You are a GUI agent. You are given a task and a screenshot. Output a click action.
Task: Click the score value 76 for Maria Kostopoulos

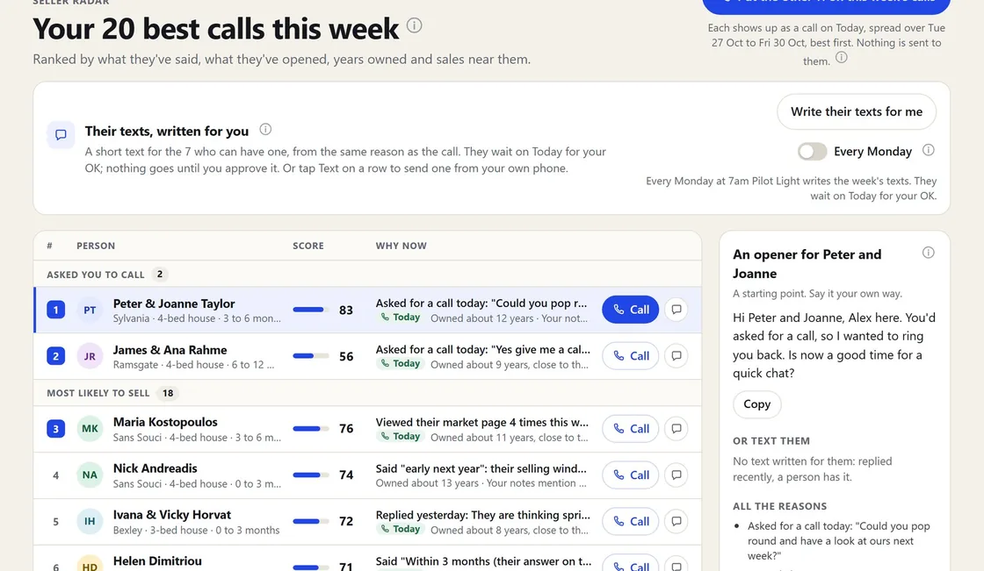click(x=346, y=429)
